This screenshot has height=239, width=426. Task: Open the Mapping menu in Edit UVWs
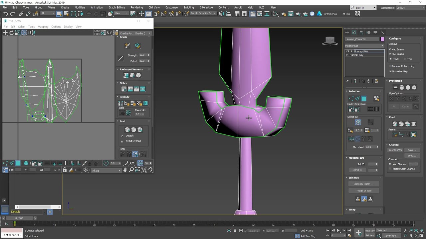click(43, 27)
